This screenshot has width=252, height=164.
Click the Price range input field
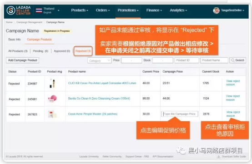(131, 60)
